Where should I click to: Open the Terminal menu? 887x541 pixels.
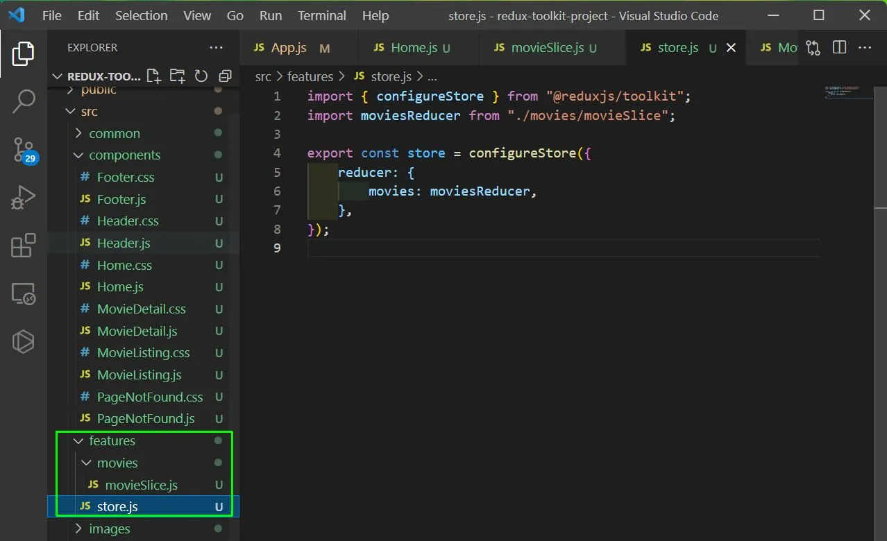click(x=322, y=15)
